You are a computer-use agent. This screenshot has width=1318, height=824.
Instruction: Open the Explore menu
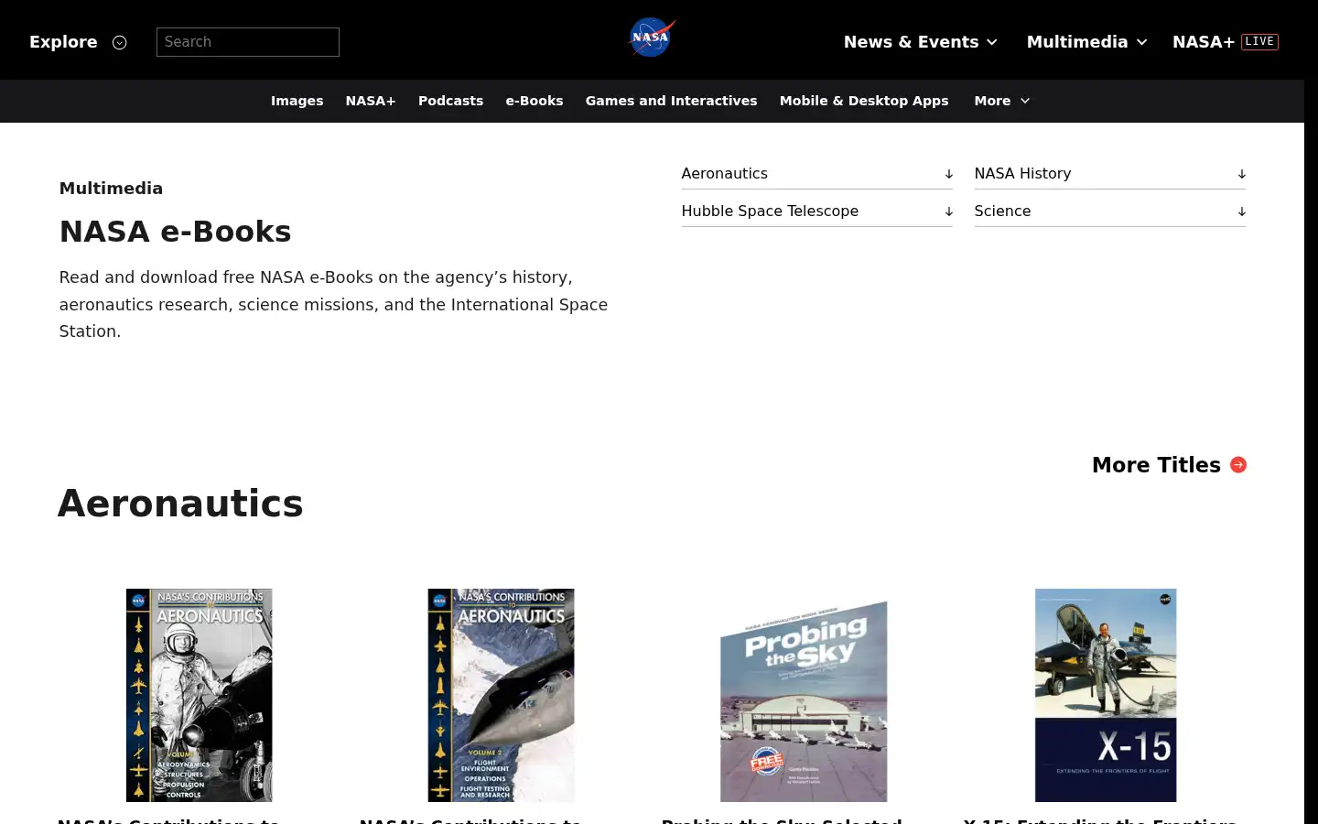click(x=78, y=42)
